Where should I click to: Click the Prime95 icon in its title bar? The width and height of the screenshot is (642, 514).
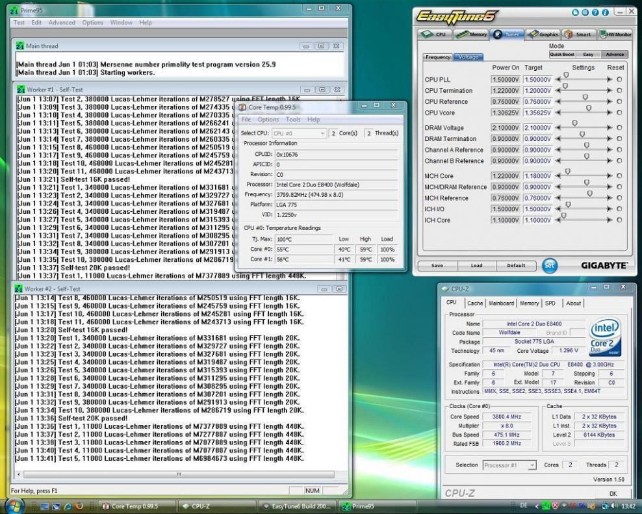(x=14, y=10)
